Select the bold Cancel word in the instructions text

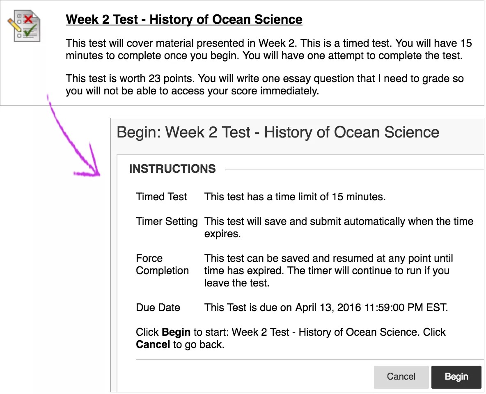coord(153,344)
